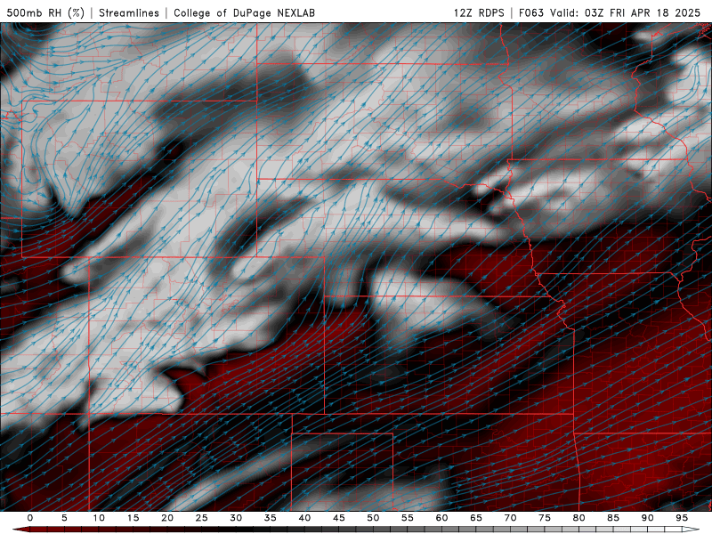Click the 30 label on the colorbar
Screen dimensions: 712x534
pyautogui.click(x=236, y=518)
